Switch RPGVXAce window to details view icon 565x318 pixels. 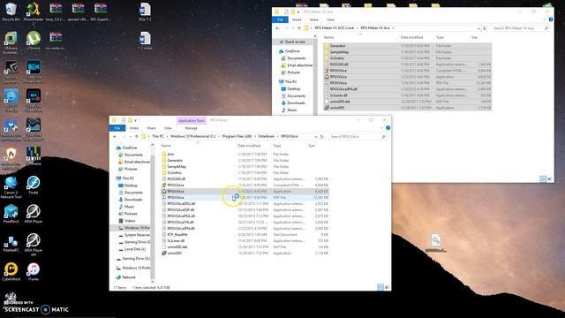tap(380, 287)
